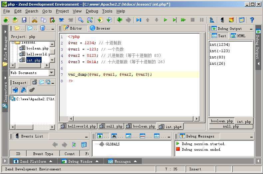The height and width of the screenshot is (174, 263).
Task: Click the bold A icon in Inspectors
Action: point(24,90)
